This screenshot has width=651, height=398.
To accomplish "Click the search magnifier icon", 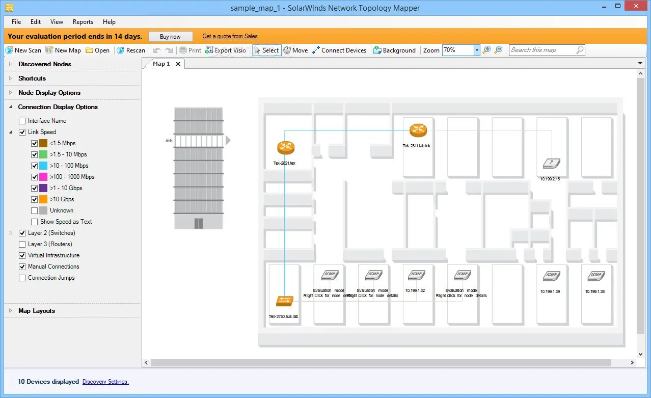I will click(x=580, y=50).
